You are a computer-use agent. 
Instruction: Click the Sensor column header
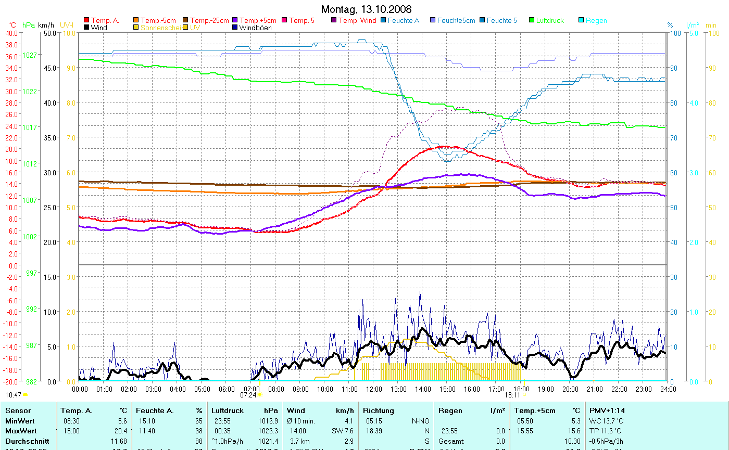click(x=18, y=410)
